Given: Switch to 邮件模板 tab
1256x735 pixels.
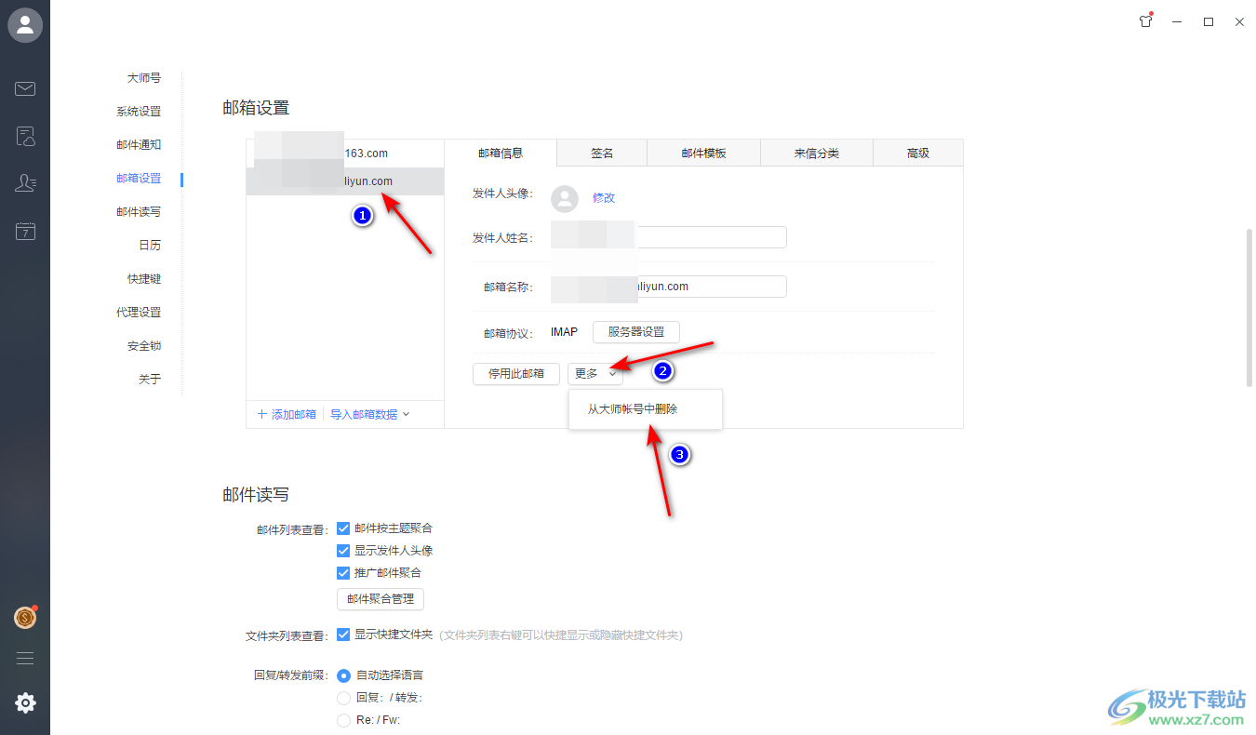Looking at the screenshot, I should pos(703,153).
